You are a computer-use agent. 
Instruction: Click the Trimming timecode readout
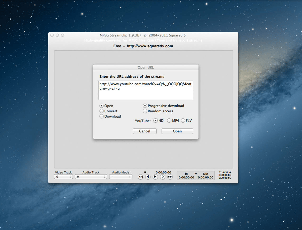click(x=225, y=176)
